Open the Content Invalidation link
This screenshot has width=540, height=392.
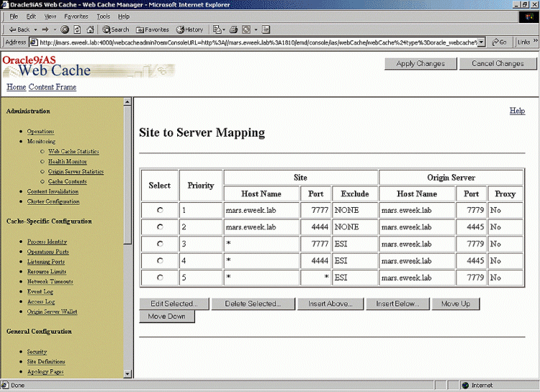pyautogui.click(x=53, y=191)
